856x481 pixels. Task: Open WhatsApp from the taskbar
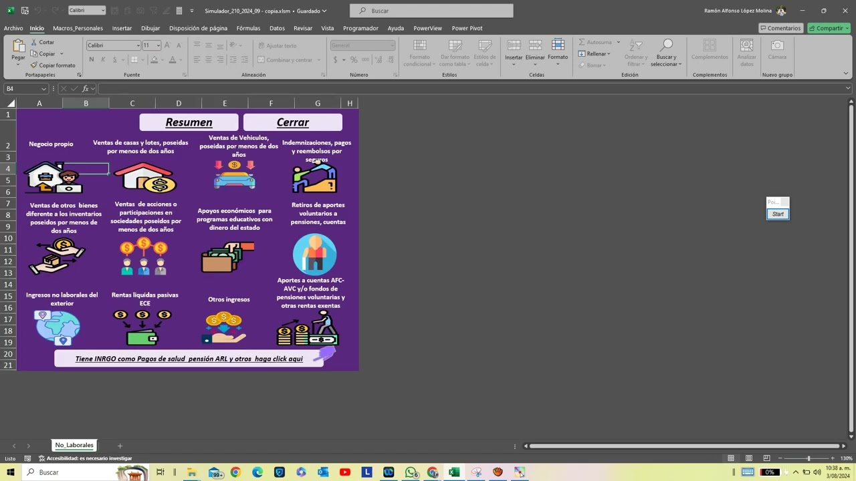click(x=411, y=472)
